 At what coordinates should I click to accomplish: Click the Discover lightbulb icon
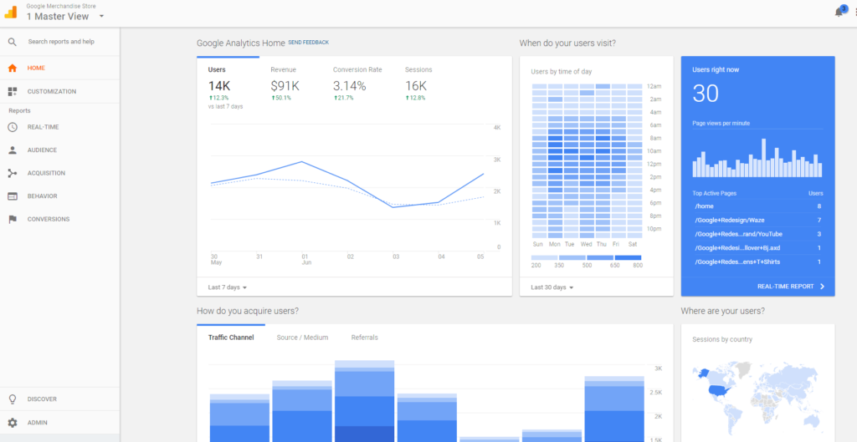coord(13,399)
